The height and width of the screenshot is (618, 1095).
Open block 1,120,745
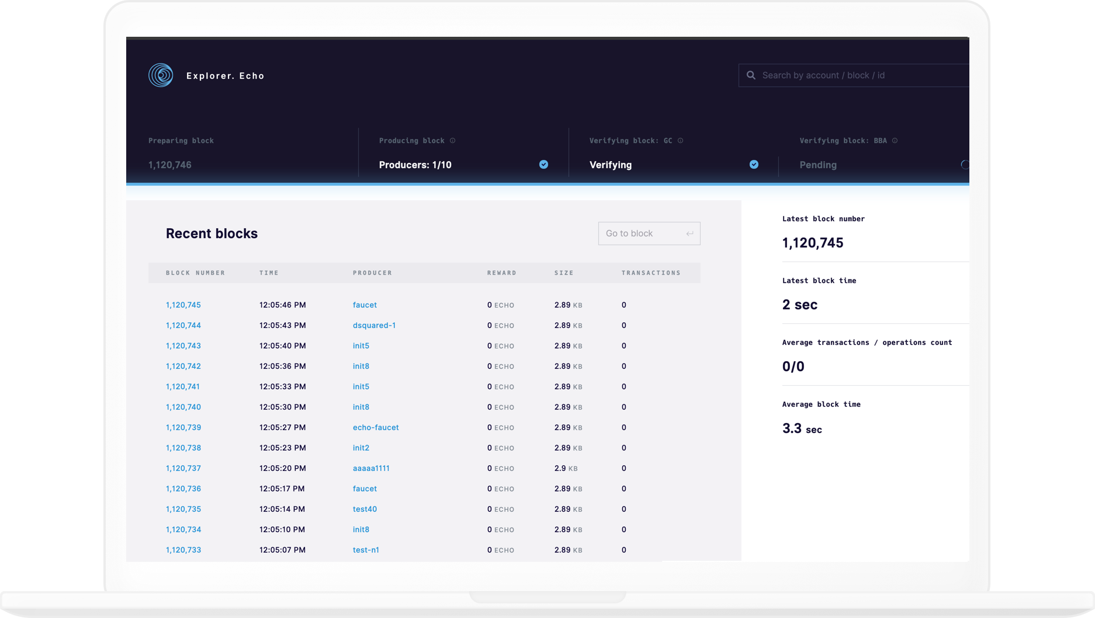pos(183,305)
